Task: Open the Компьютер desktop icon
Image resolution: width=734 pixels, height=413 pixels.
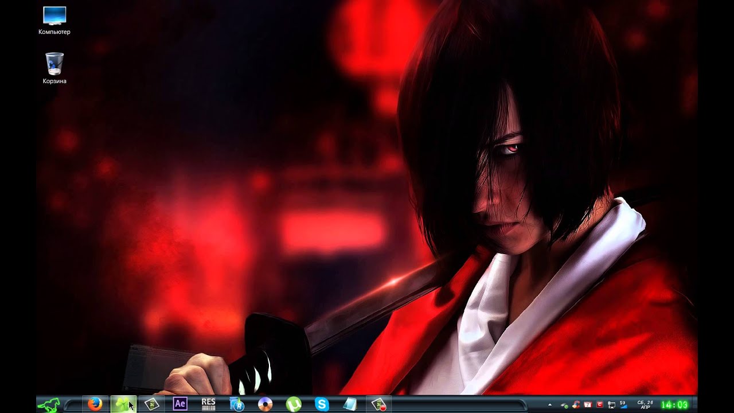Action: point(54,21)
